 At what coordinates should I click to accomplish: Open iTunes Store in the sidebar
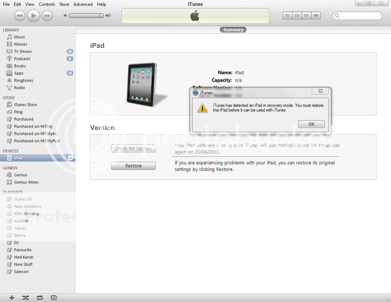25,105
